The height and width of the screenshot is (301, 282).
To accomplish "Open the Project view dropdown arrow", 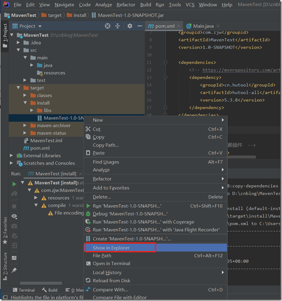I will (x=40, y=26).
